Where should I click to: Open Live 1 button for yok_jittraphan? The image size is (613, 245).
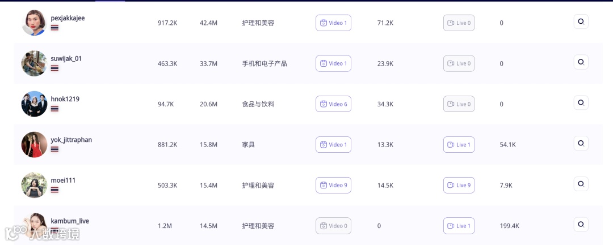click(x=459, y=145)
